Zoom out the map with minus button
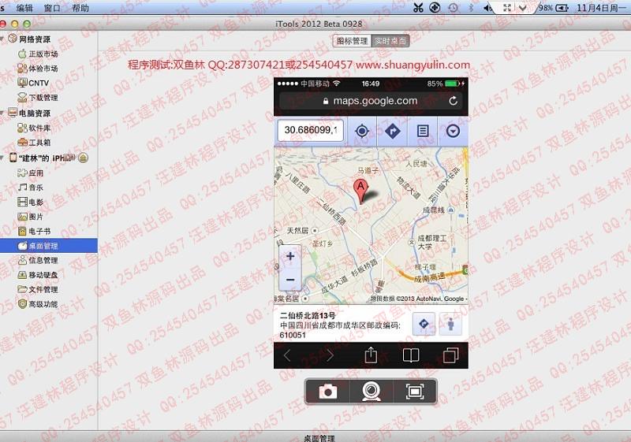 point(290,279)
